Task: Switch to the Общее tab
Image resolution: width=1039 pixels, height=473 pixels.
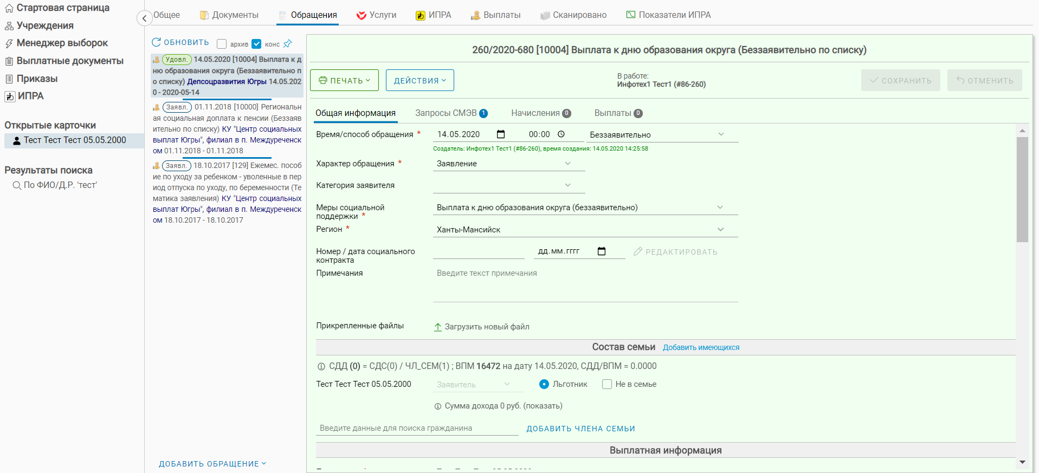Action: coord(167,15)
